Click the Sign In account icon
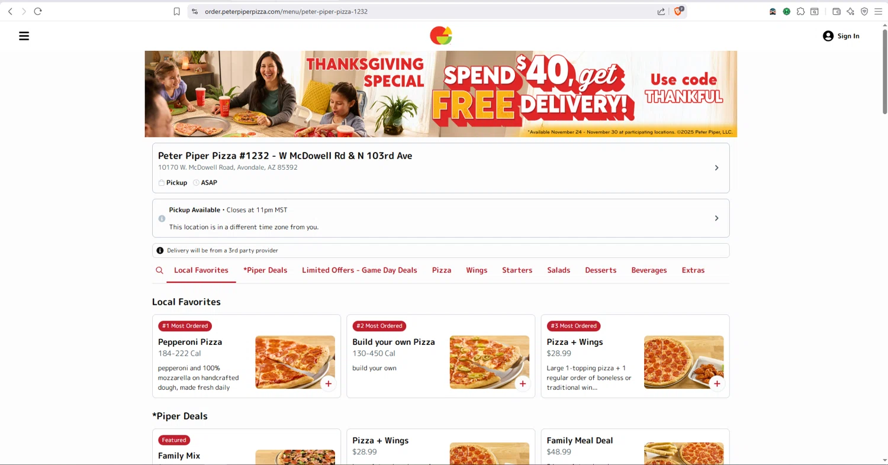Viewport: 888px width, 465px height. (x=828, y=36)
